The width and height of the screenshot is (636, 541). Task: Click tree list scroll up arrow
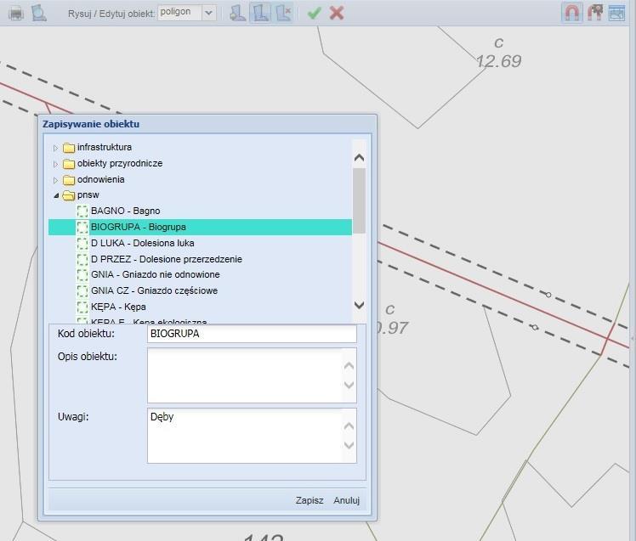coord(359,158)
